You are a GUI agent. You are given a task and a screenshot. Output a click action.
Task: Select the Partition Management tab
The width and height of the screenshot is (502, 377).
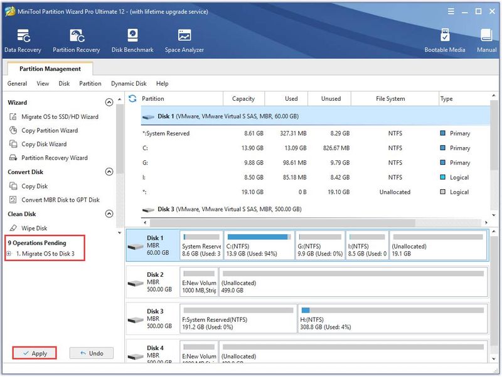tap(50, 69)
